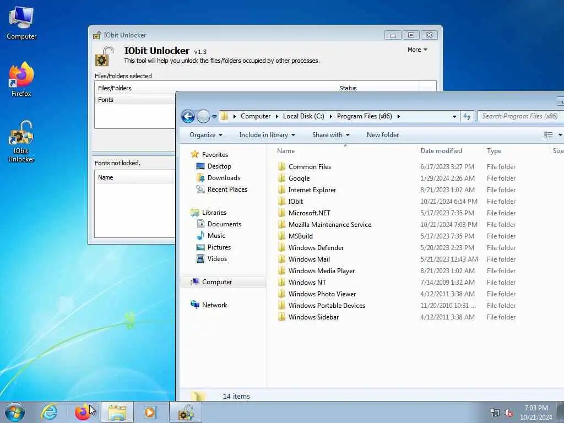564x423 pixels.
Task: Select the Windows NT folder
Action: (x=307, y=283)
